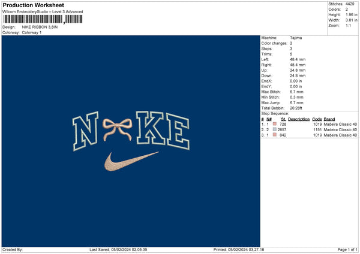
Task: Click the 'Colorway:' label
Action: click(11, 32)
